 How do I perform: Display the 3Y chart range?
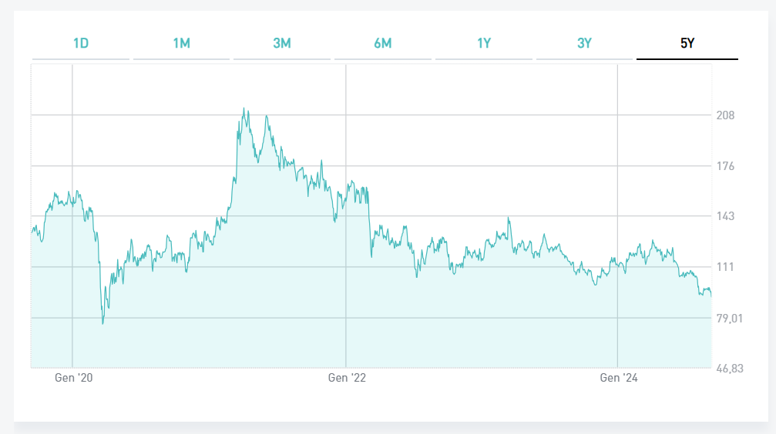(x=585, y=44)
